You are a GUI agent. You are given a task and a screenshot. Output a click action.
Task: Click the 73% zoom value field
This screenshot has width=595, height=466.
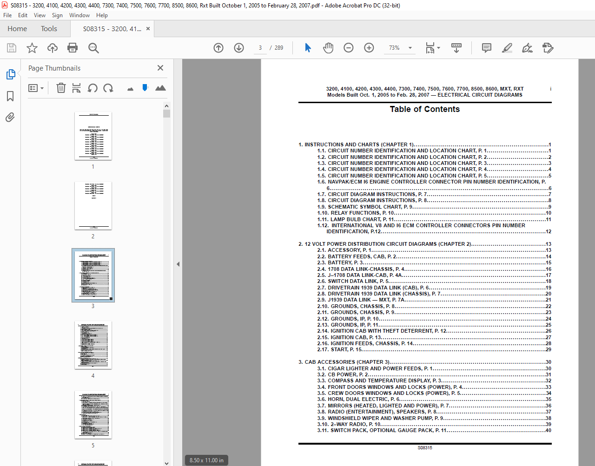pos(394,48)
